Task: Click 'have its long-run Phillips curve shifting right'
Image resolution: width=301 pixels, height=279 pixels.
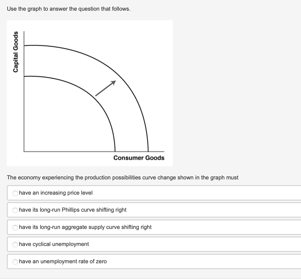Action: [x=73, y=210]
